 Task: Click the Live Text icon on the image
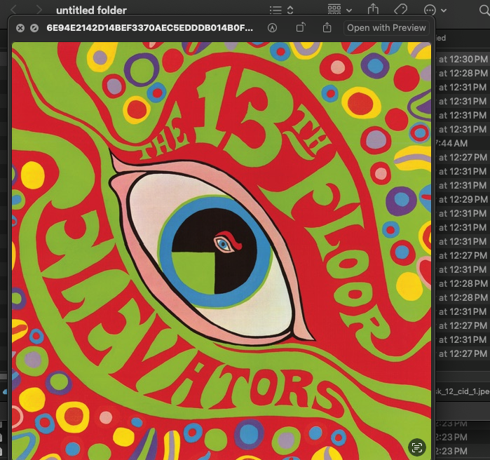pos(417,447)
